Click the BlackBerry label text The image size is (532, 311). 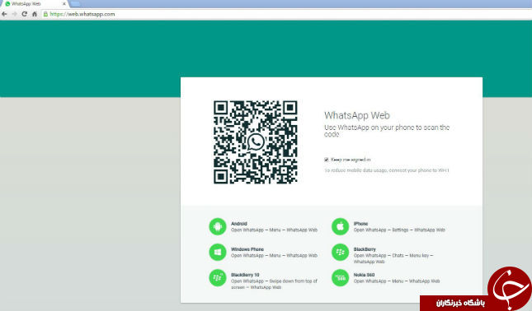pos(365,249)
